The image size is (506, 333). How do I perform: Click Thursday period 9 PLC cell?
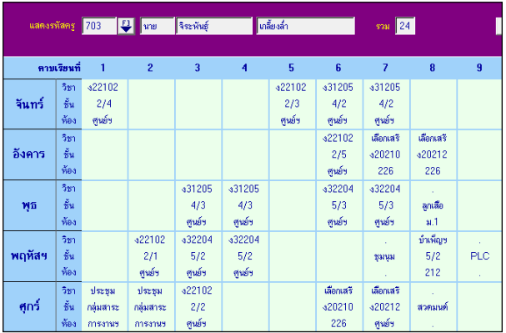pos(479,256)
